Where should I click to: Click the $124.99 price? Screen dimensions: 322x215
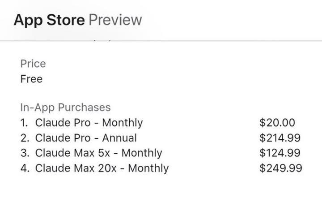[280, 153]
